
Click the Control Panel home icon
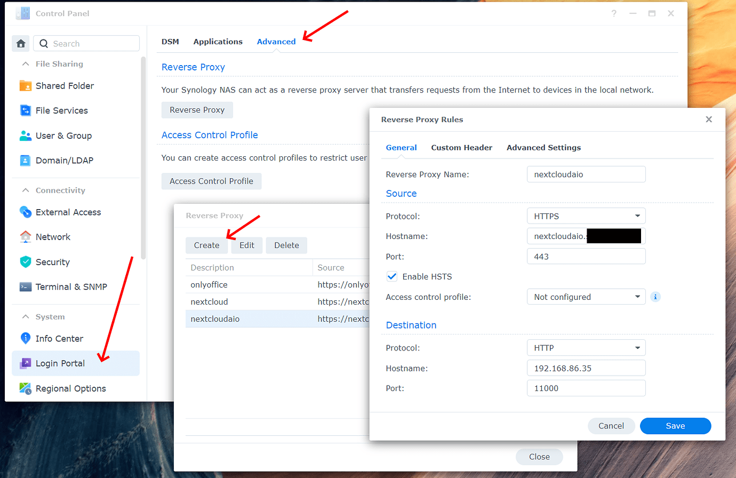20,43
